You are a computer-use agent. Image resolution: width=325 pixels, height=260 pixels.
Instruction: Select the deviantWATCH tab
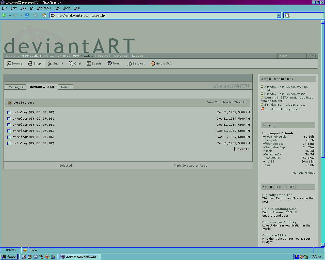[x=42, y=87]
